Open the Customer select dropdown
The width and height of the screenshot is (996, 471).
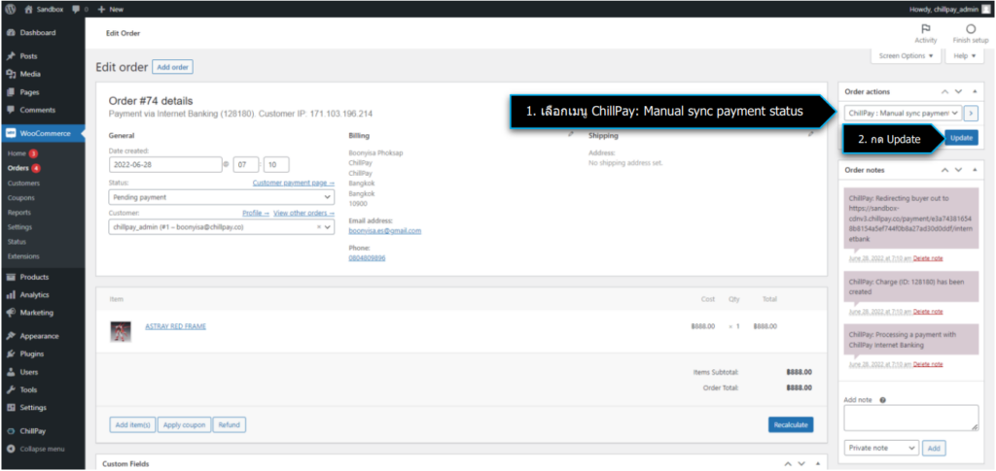tap(222, 227)
